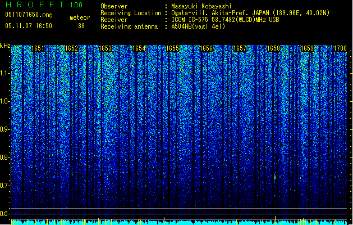Click the tall yellow spike in the bottom strip below 1658
Image resolution: width=353 pixels, height=225 pixels.
click(275, 220)
